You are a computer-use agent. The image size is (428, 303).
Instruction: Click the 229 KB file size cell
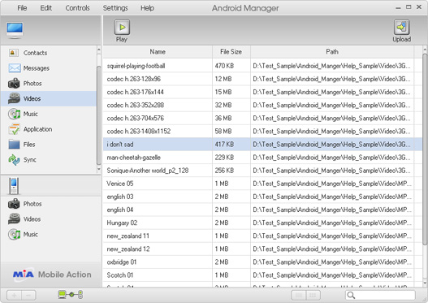(231, 158)
